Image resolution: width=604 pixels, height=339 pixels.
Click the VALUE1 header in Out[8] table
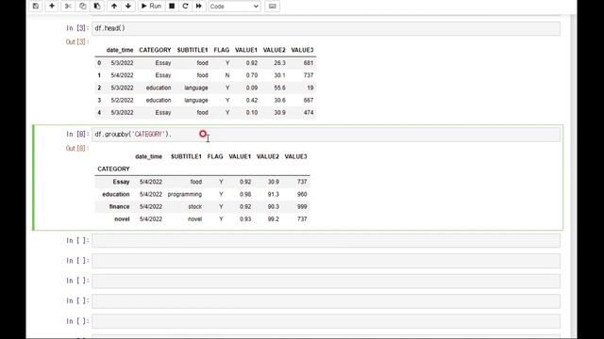click(x=240, y=156)
